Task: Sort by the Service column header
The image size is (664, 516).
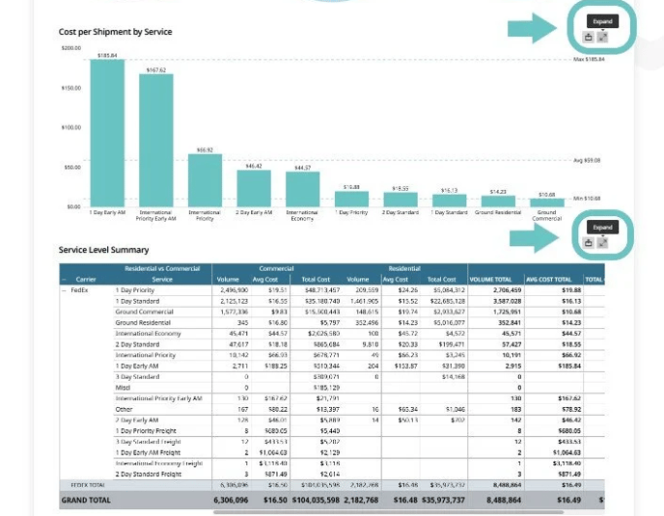Action: pyautogui.click(x=162, y=279)
